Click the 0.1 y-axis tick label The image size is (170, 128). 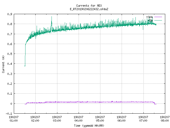click(10, 94)
